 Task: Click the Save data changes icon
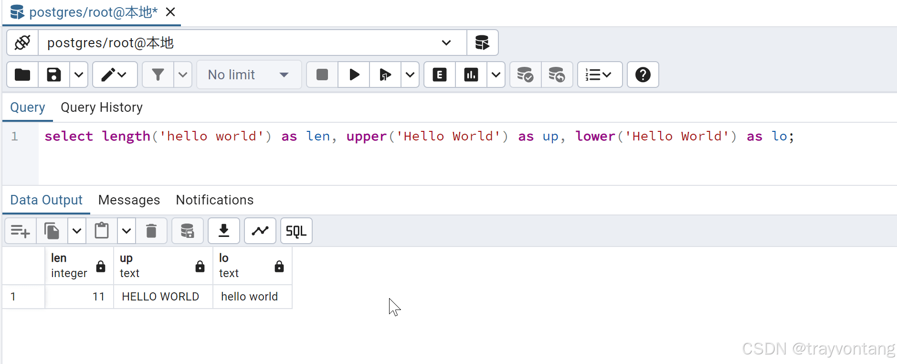pos(188,231)
